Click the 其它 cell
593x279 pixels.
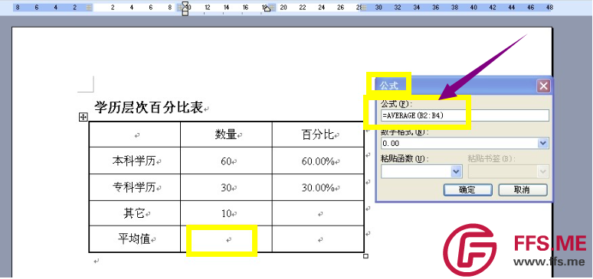pyautogui.click(x=135, y=213)
